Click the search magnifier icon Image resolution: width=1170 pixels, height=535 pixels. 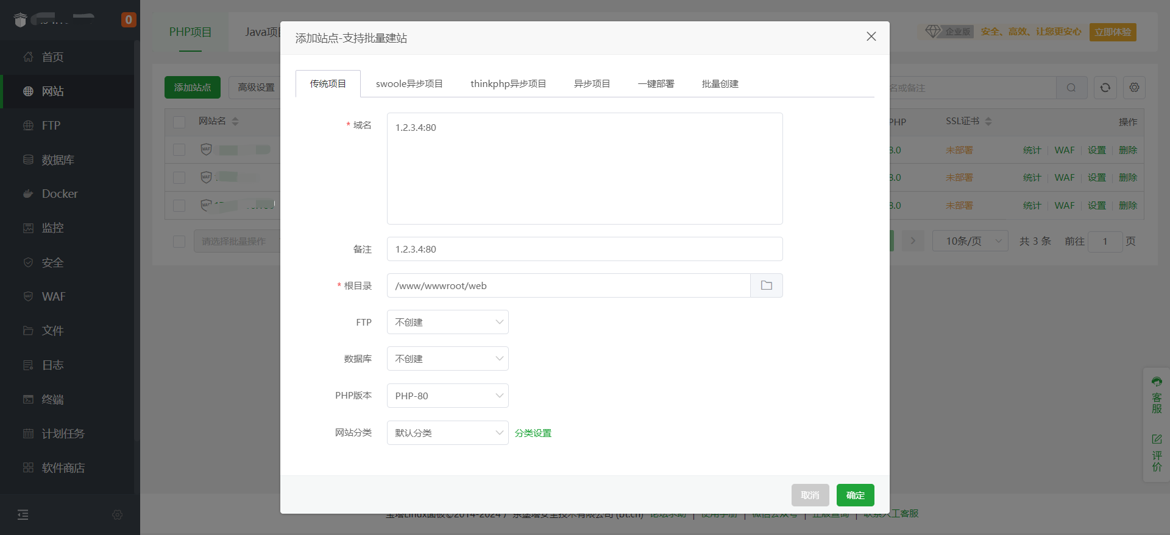(1071, 88)
